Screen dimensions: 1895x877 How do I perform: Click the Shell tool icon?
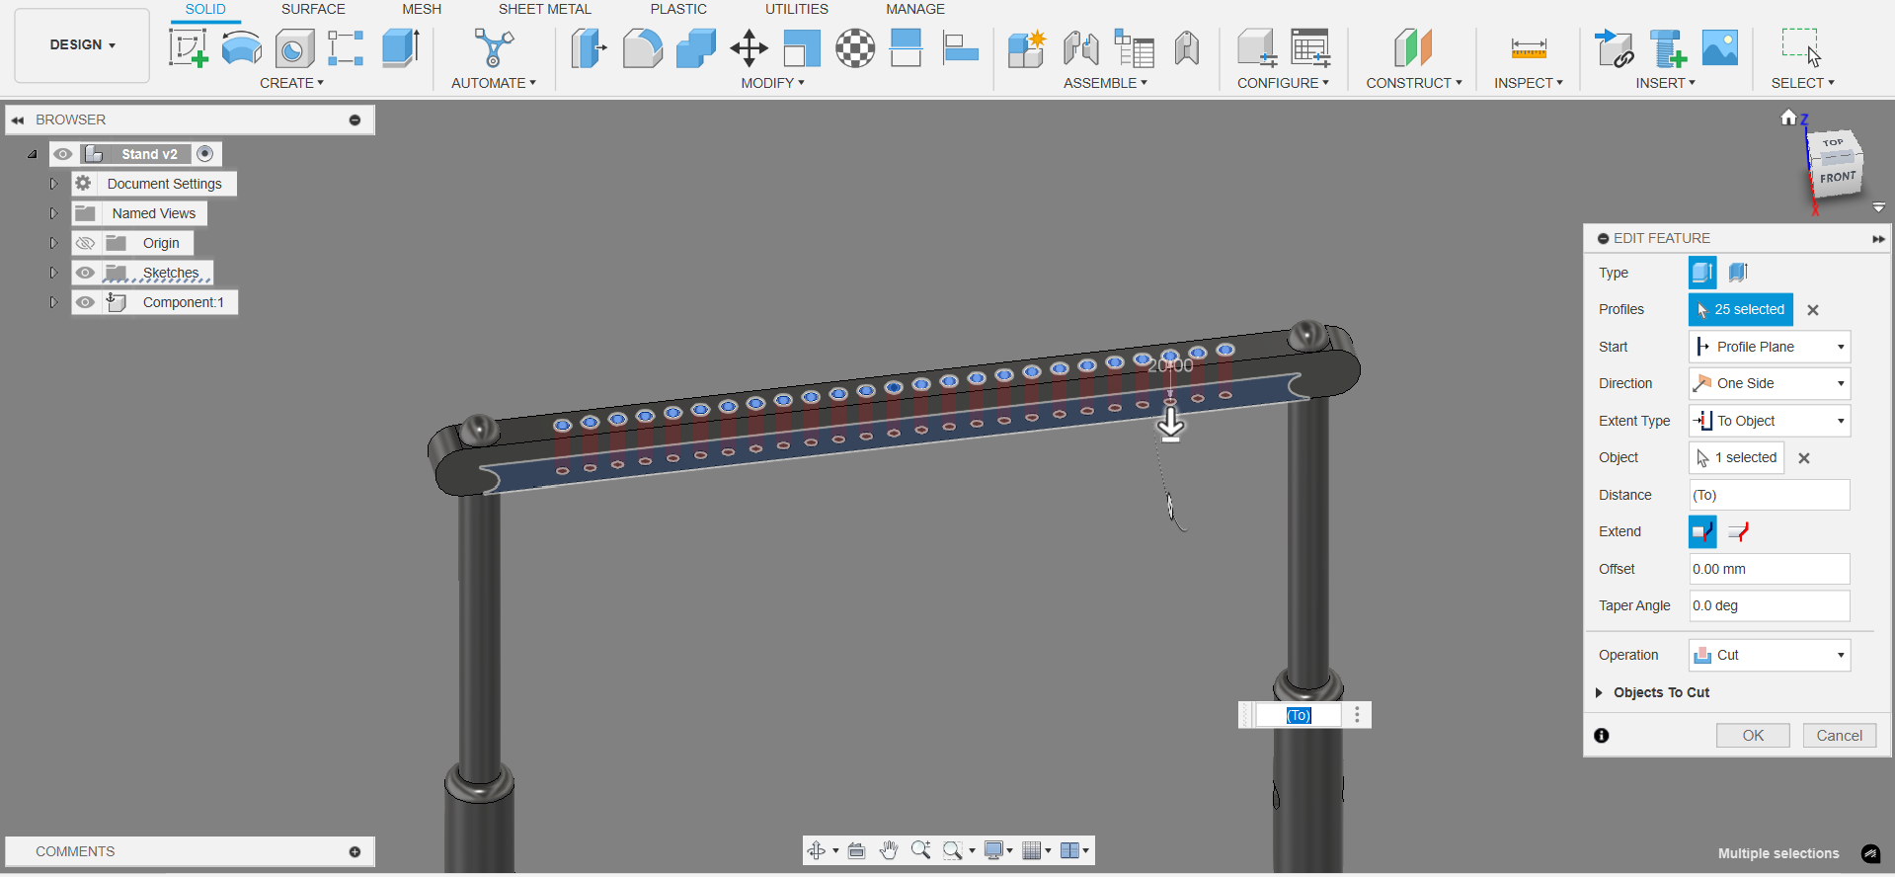(802, 47)
